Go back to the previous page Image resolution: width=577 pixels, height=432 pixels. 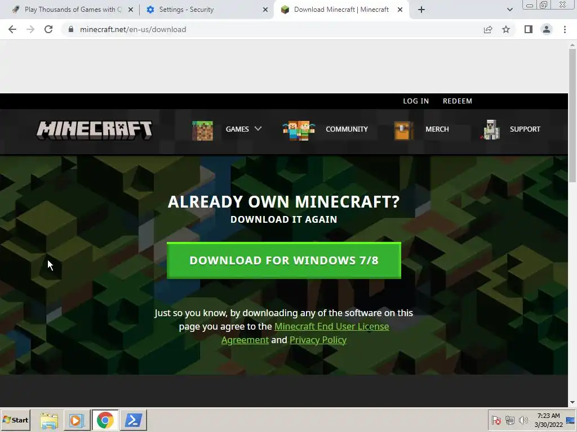coord(12,29)
